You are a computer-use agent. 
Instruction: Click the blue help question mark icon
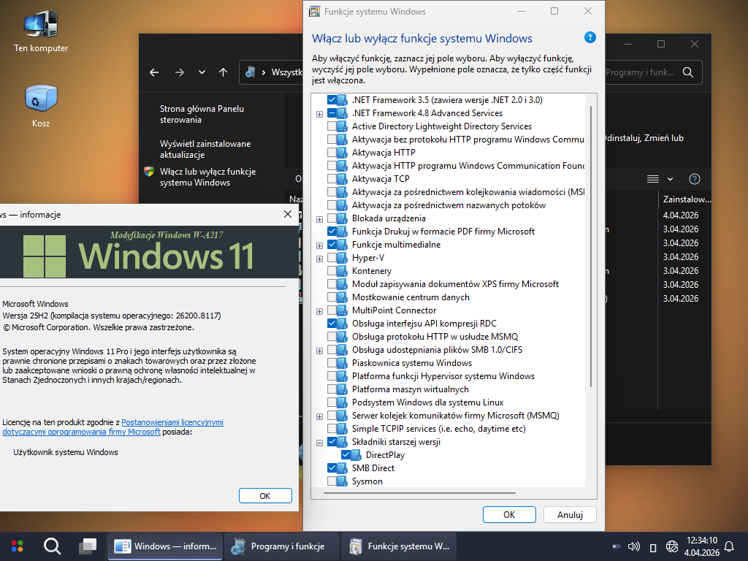click(590, 38)
